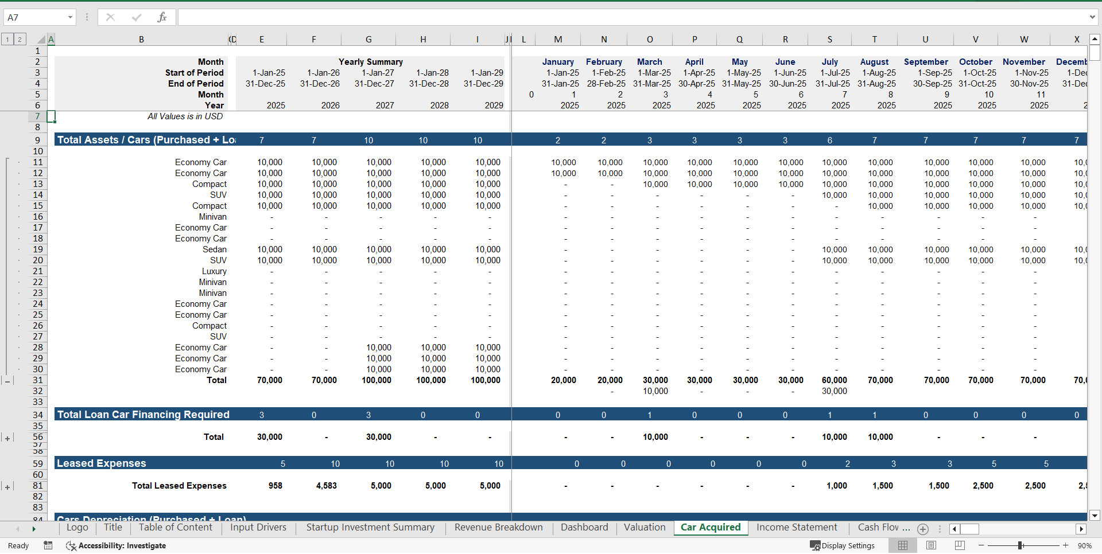The width and height of the screenshot is (1102, 554).
Task: Click the 90% zoom level
Action: pos(1084,545)
